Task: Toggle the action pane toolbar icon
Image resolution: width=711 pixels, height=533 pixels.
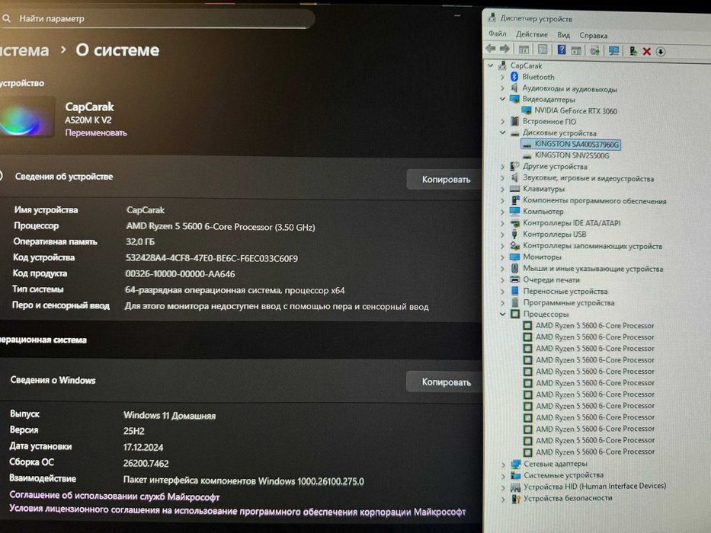Action: (x=576, y=50)
